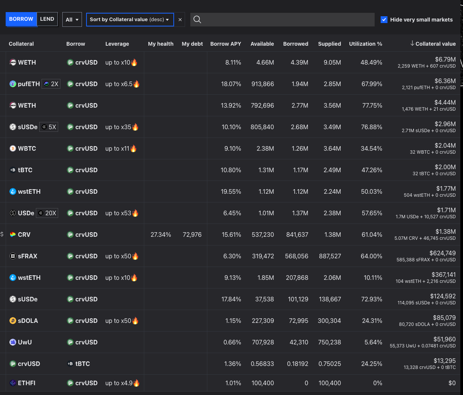Click 568,056 borrowed value for sFRAX

coord(296,256)
